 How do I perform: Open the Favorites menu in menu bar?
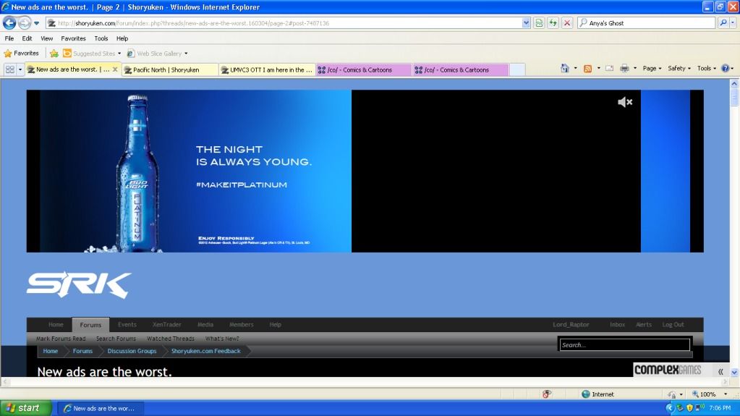pos(73,38)
